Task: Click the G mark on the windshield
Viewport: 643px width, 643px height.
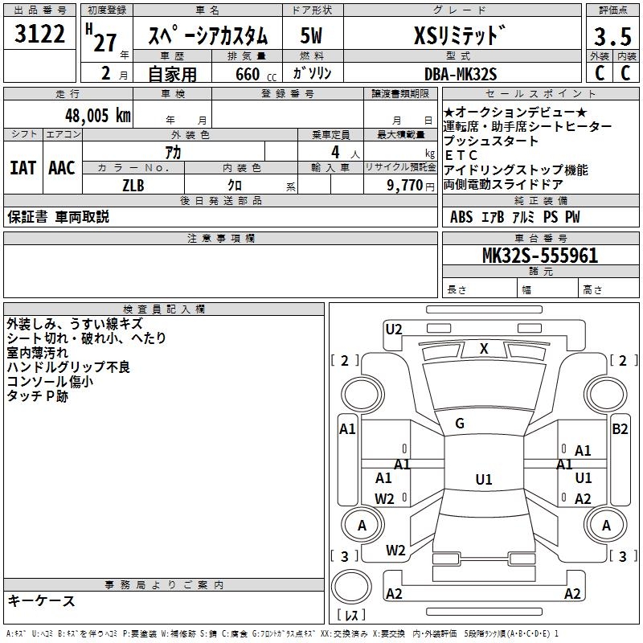Action: [460, 424]
